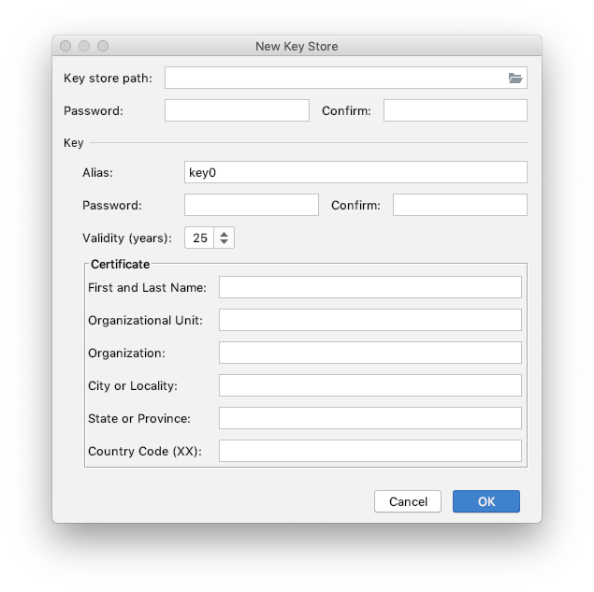Screen dimensions: 594x592
Task: Focus the key Password field under Alias
Action: [252, 205]
